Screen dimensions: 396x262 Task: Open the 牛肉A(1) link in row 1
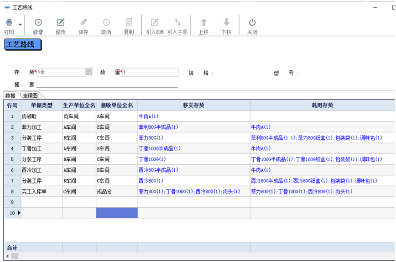click(x=149, y=116)
